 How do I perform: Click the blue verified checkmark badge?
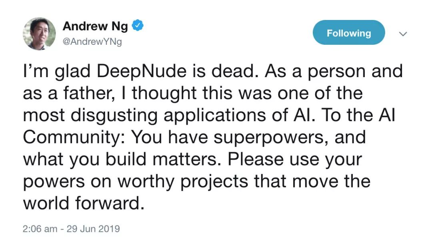[138, 26]
